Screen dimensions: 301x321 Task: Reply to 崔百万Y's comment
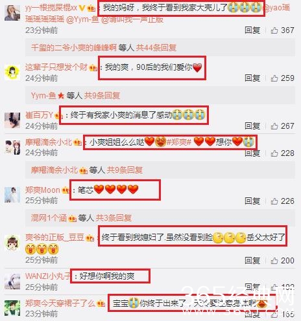pos(252,126)
